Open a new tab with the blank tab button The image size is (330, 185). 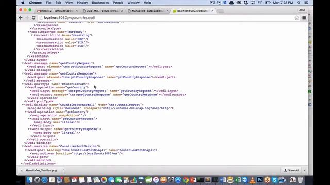click(x=220, y=11)
